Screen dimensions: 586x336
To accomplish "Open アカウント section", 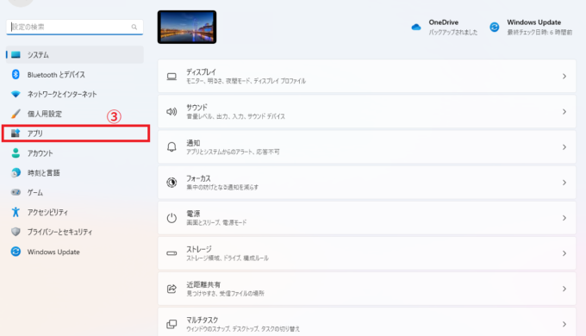I will coord(75,152).
